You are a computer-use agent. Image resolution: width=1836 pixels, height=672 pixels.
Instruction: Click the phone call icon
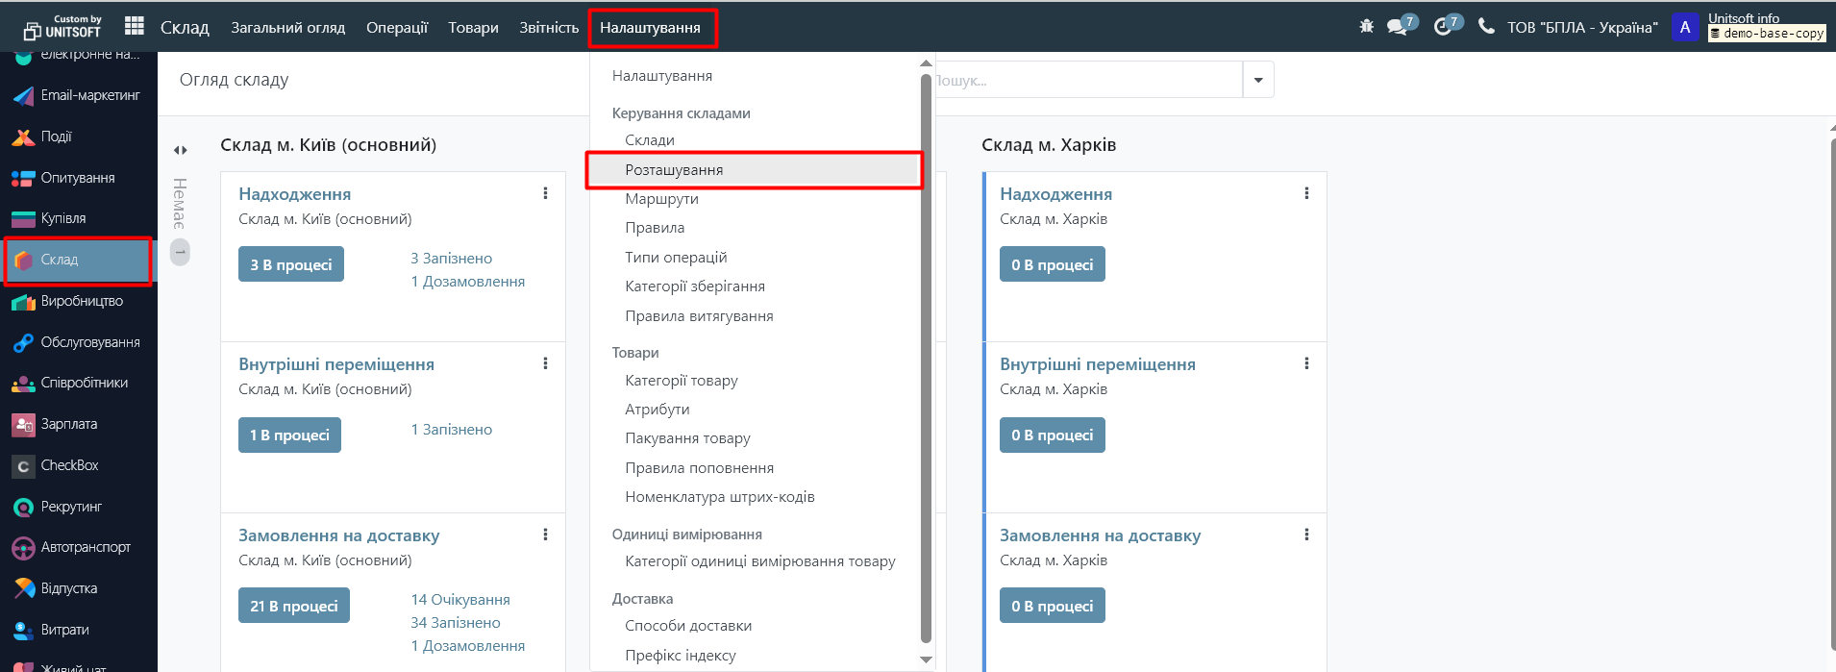1486,27
